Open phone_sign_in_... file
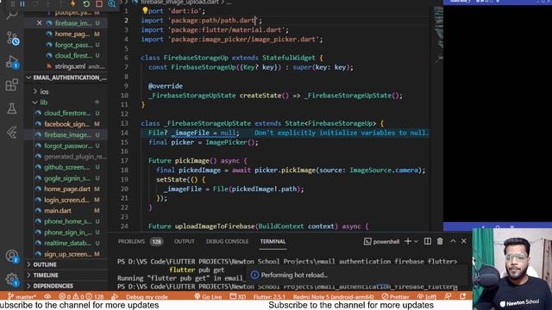The height and width of the screenshot is (310, 552). point(66,232)
